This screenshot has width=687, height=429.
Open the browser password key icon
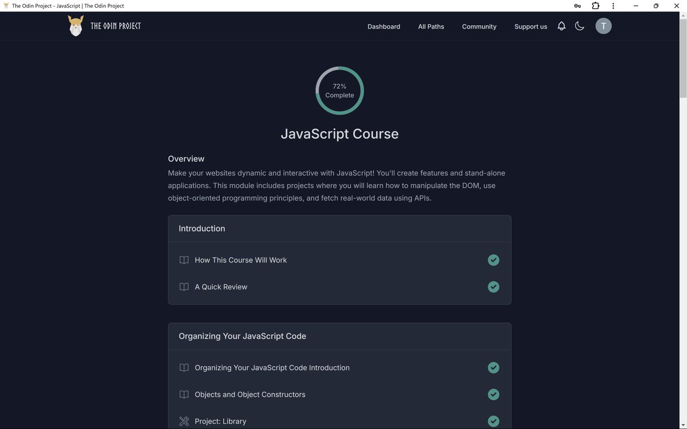[578, 6]
